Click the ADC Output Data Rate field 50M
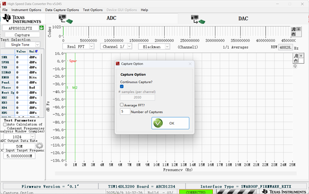The height and width of the screenshot is (194, 309). (19, 146)
